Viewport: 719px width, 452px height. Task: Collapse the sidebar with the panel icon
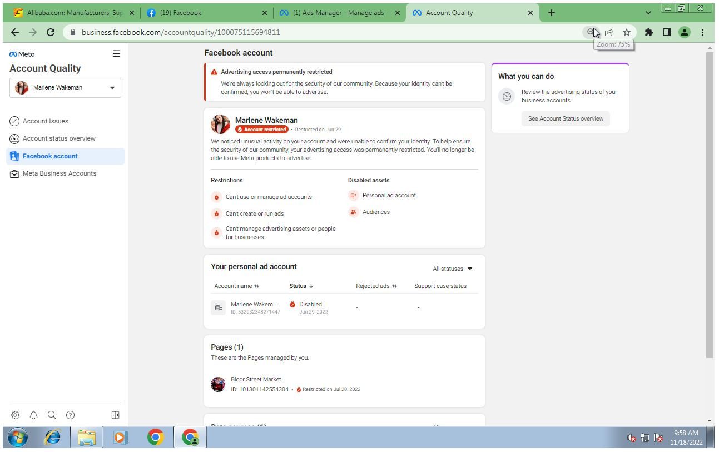click(116, 415)
